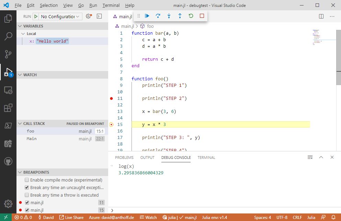This screenshot has height=221, width=341.
Task: Open the Run menu
Action: tap(93, 5)
